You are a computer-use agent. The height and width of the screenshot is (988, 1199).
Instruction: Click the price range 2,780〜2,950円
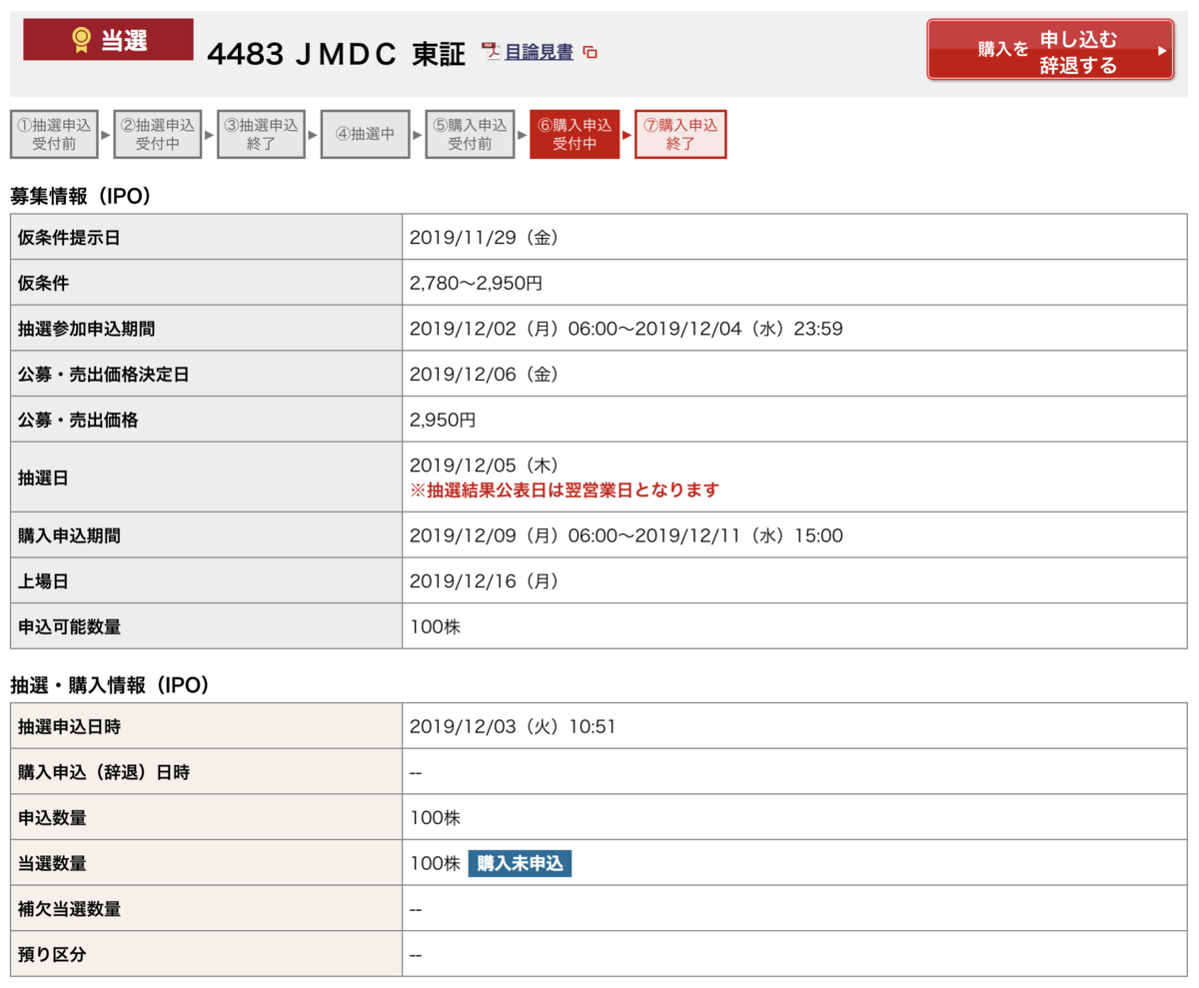point(477,284)
